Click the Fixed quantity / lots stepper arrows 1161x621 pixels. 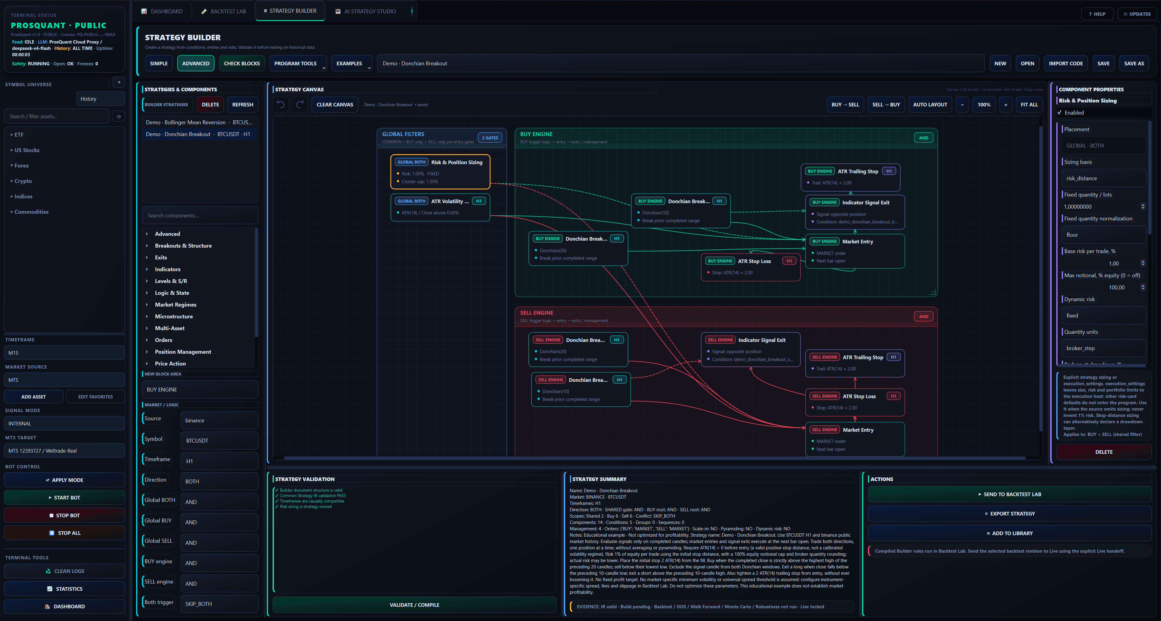click(x=1143, y=207)
